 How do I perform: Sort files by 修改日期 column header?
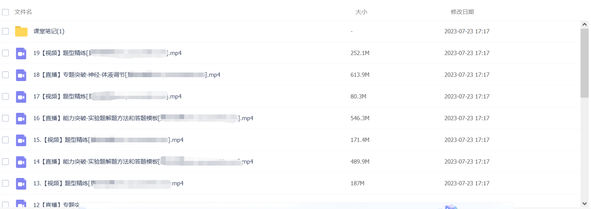[462, 12]
